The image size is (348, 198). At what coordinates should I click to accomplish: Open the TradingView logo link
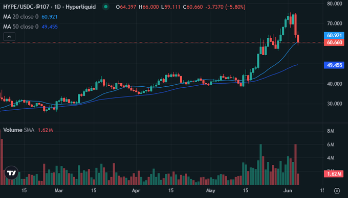pyautogui.click(x=11, y=172)
